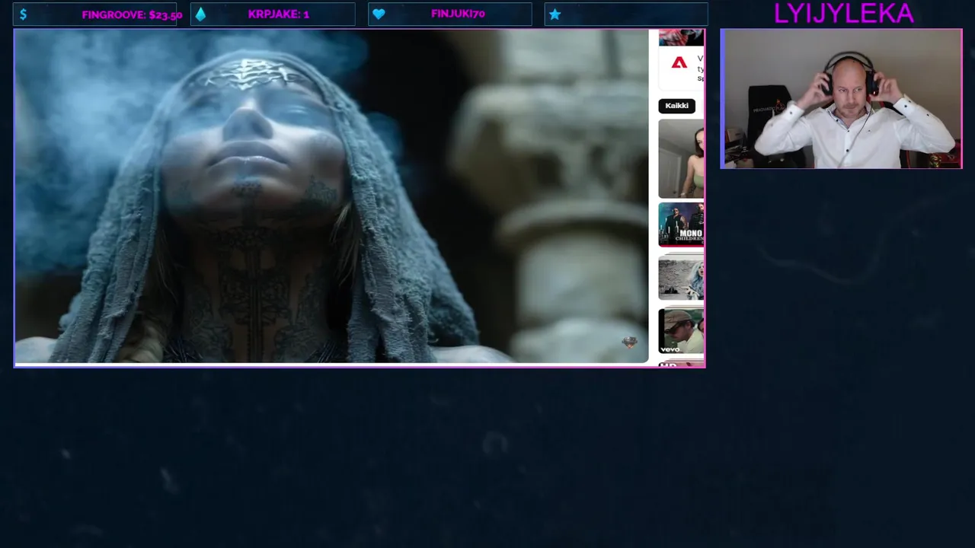Viewport: 975px width, 548px height.
Task: Click the blue heart follower icon
Action: coord(379,14)
